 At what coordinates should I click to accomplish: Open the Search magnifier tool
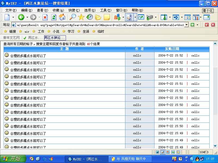tap(72, 17)
